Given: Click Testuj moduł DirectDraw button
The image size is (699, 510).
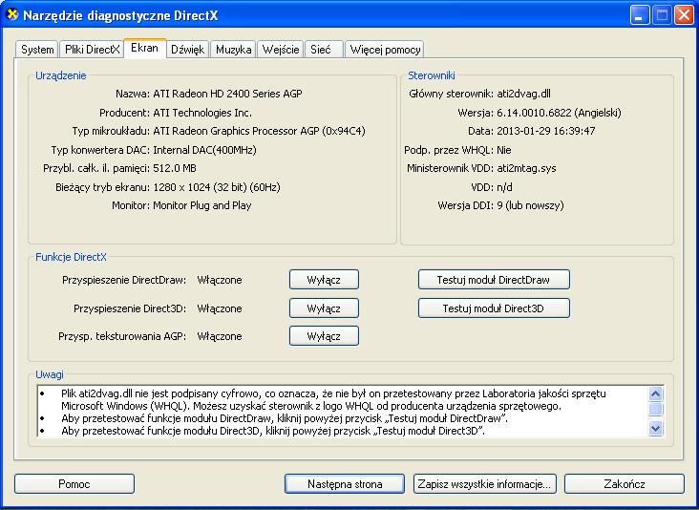Looking at the screenshot, I should 494,280.
